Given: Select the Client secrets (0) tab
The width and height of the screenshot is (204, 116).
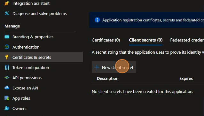Looking at the screenshot, I should (x=145, y=40).
